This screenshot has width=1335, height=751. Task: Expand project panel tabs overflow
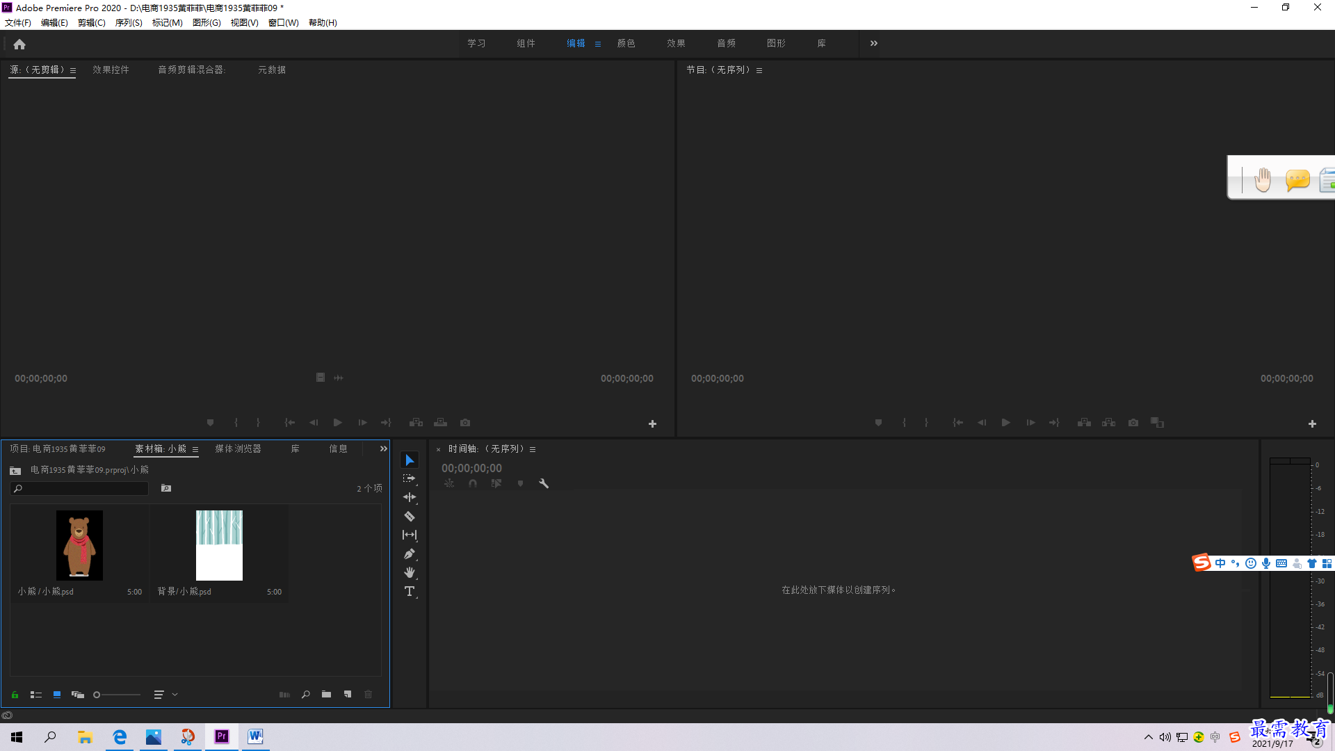pyautogui.click(x=383, y=449)
